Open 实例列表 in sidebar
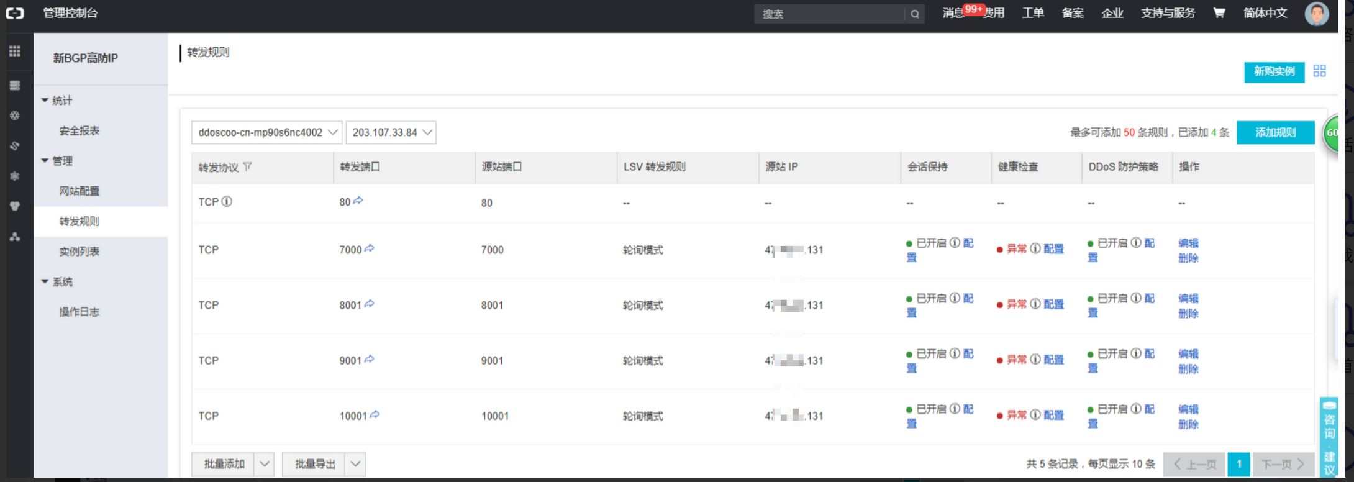 pos(80,251)
